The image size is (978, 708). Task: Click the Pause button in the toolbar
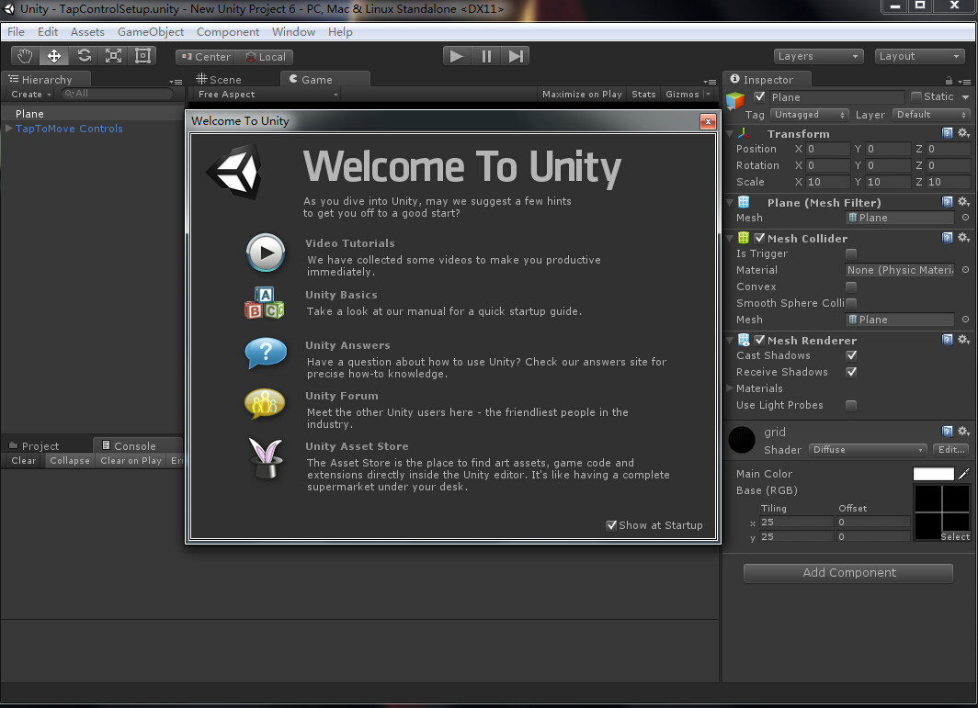(485, 55)
